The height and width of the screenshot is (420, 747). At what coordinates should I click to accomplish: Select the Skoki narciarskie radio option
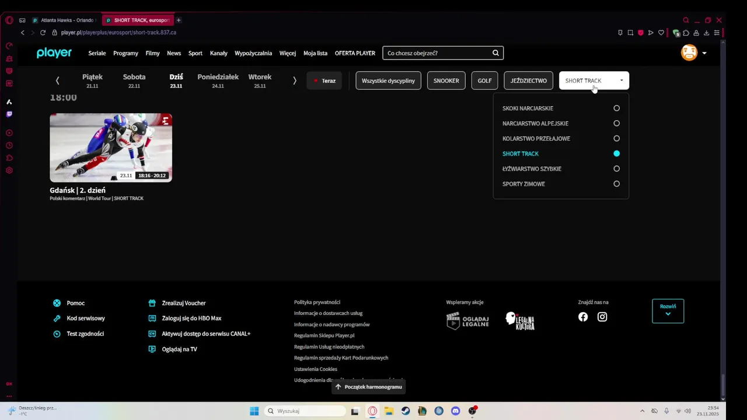(x=616, y=108)
